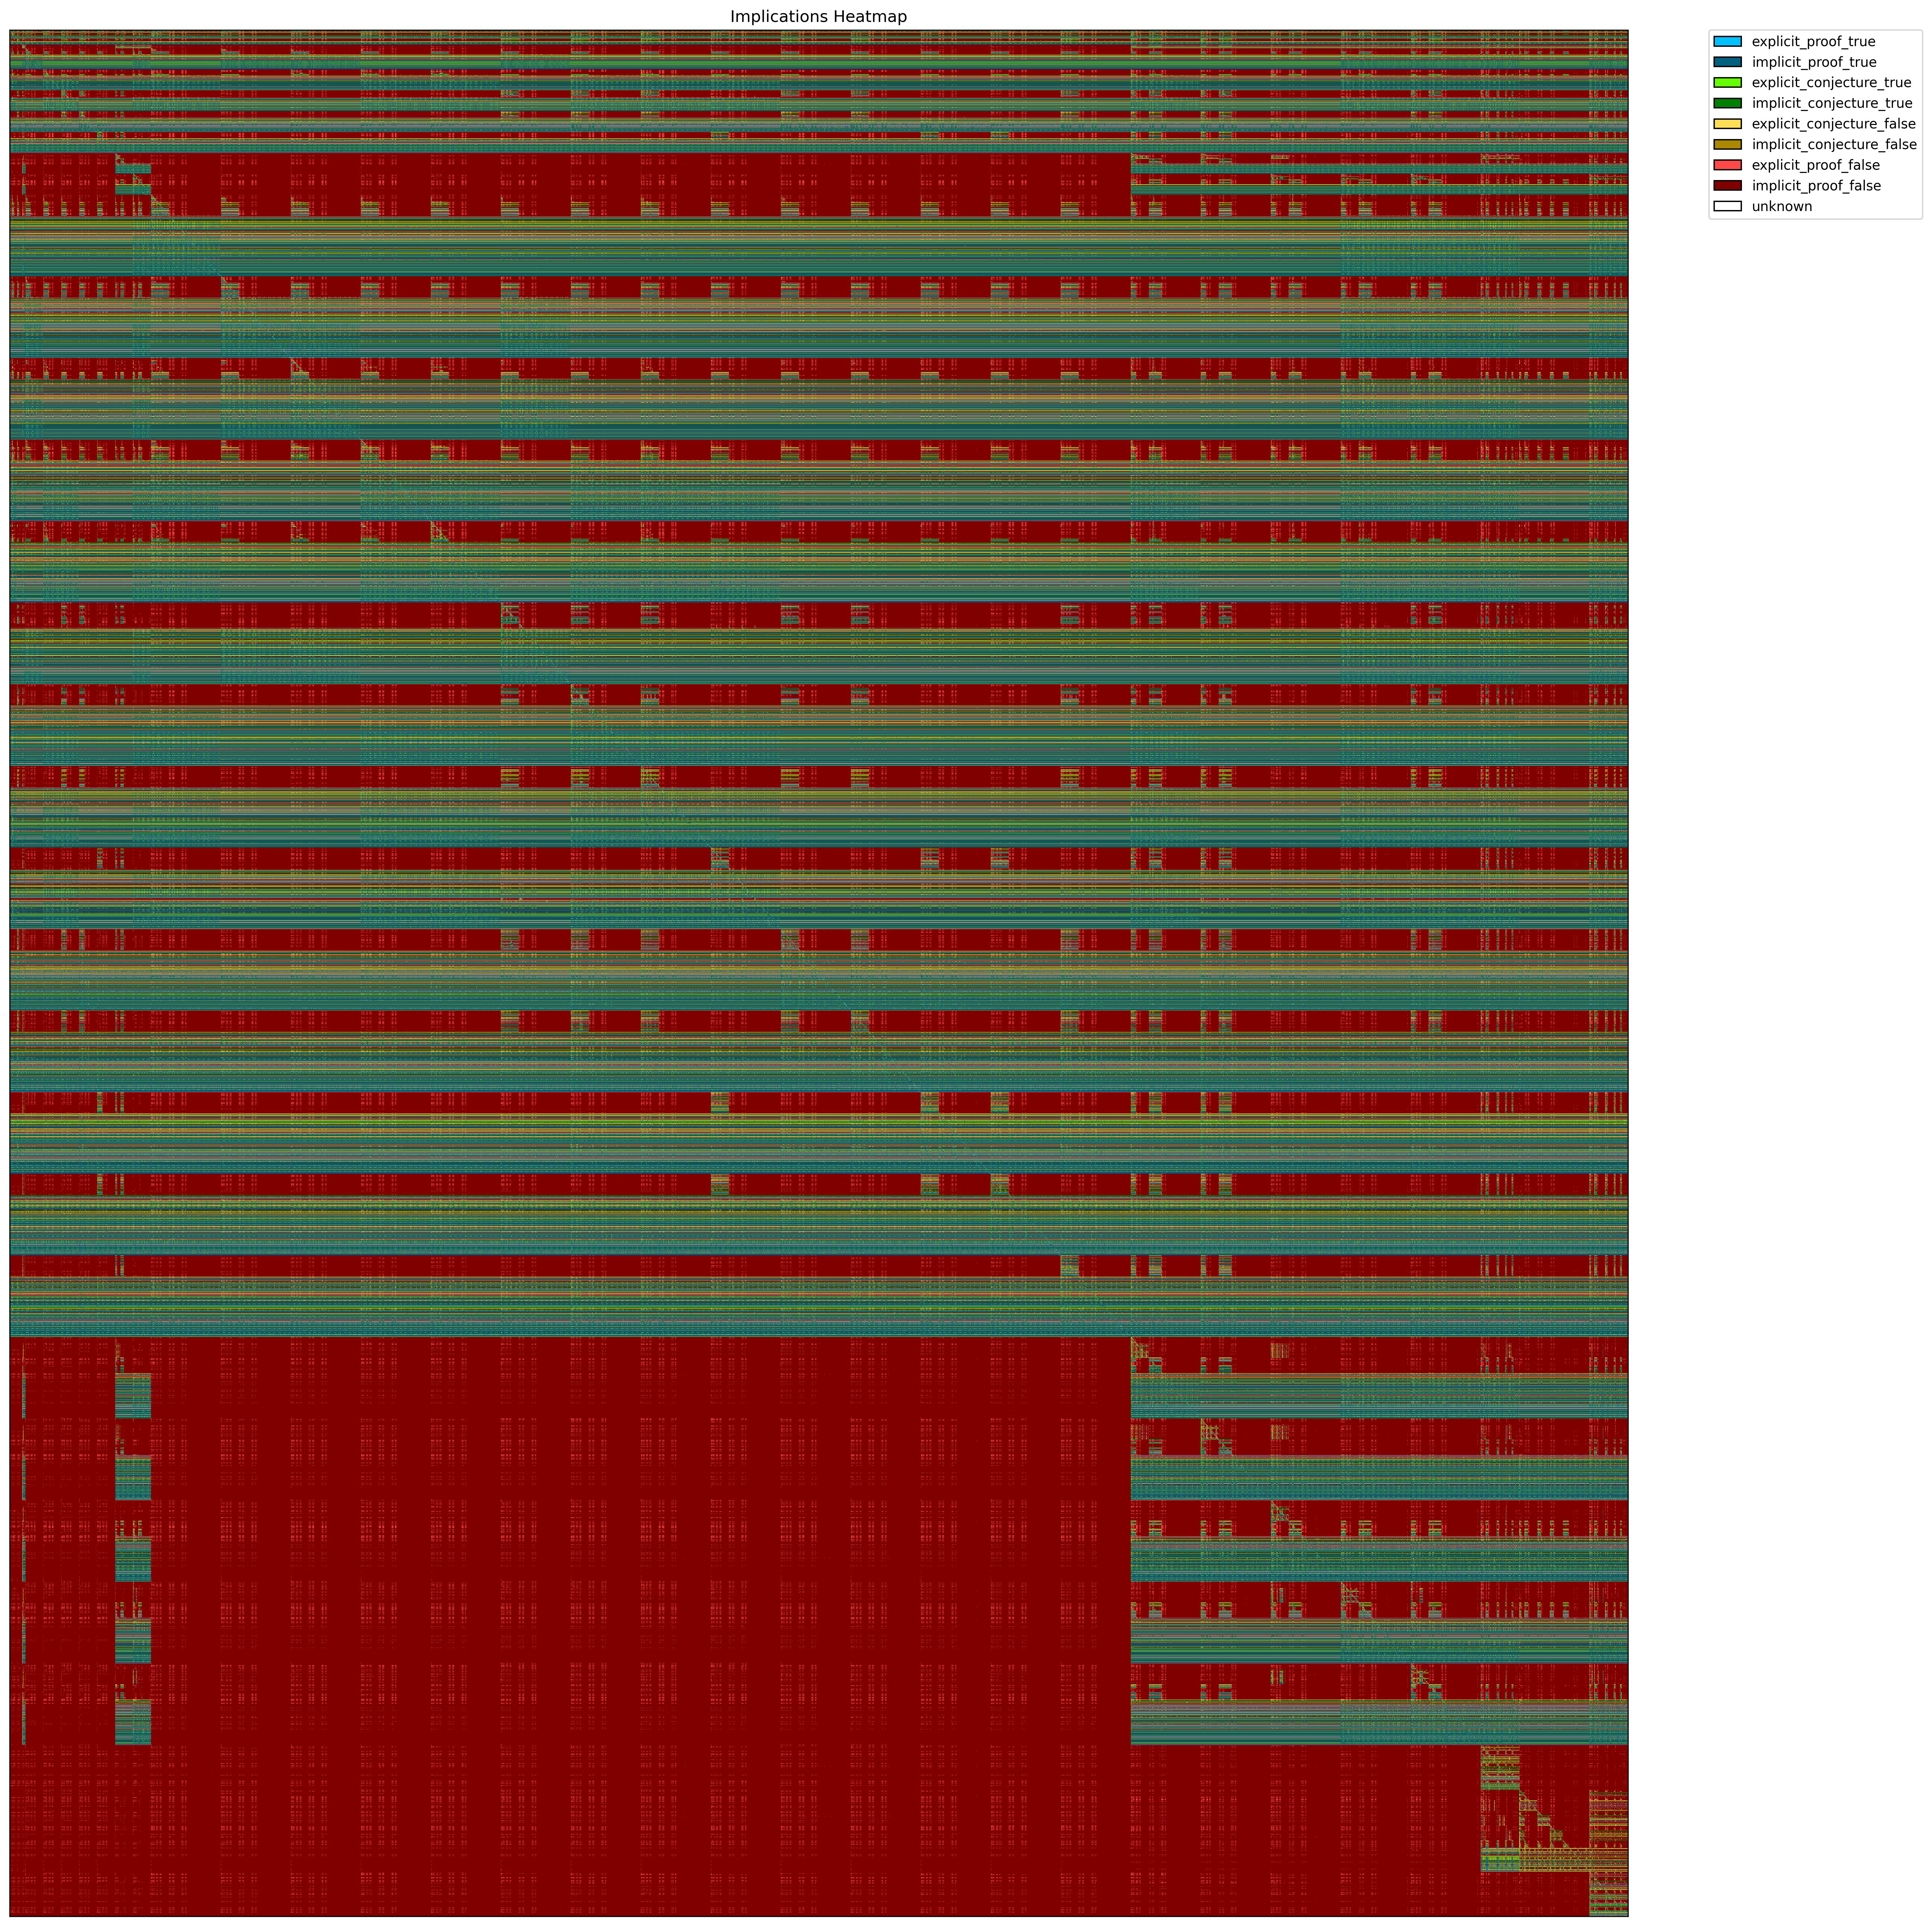The image size is (1932, 1926).
Task: Select the 'explicit_conjecture_false' legend label
Action: coord(1834,124)
